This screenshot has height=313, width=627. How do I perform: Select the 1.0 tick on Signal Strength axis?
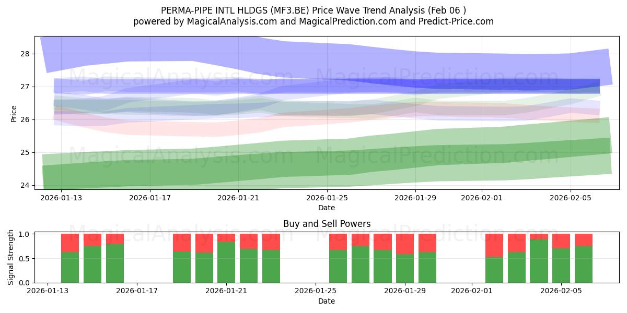(x=25, y=234)
